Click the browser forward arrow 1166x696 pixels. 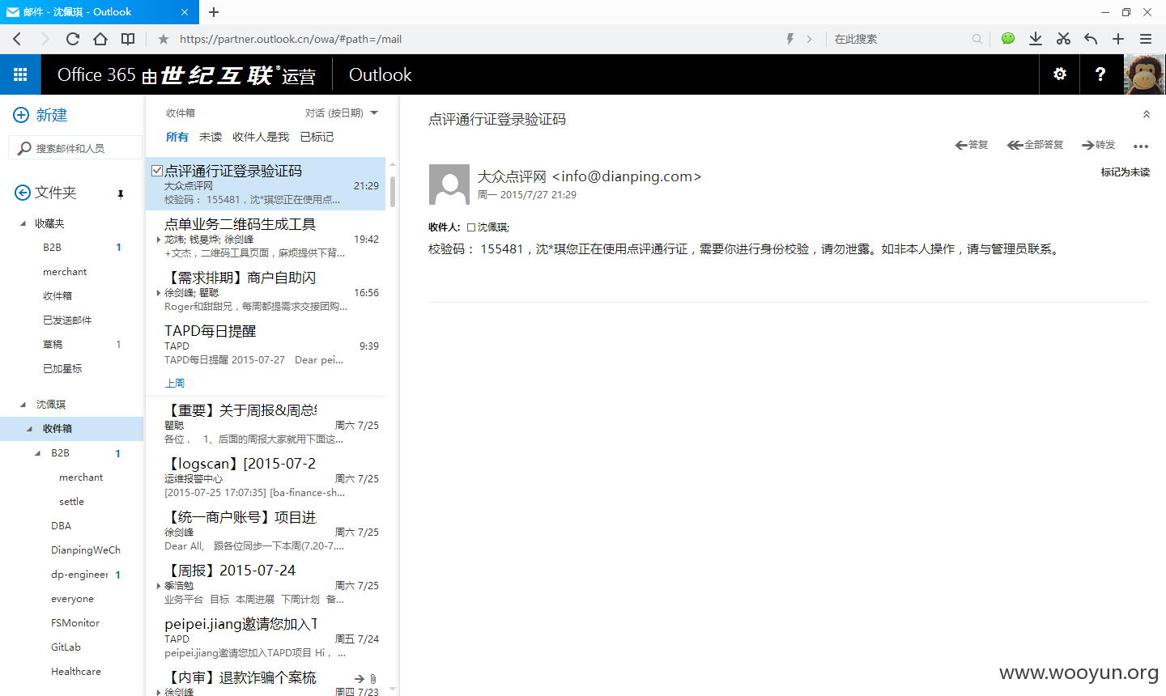(x=45, y=39)
